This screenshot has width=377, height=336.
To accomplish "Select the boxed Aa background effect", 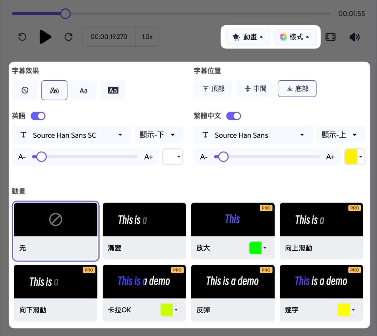I will click(x=113, y=90).
